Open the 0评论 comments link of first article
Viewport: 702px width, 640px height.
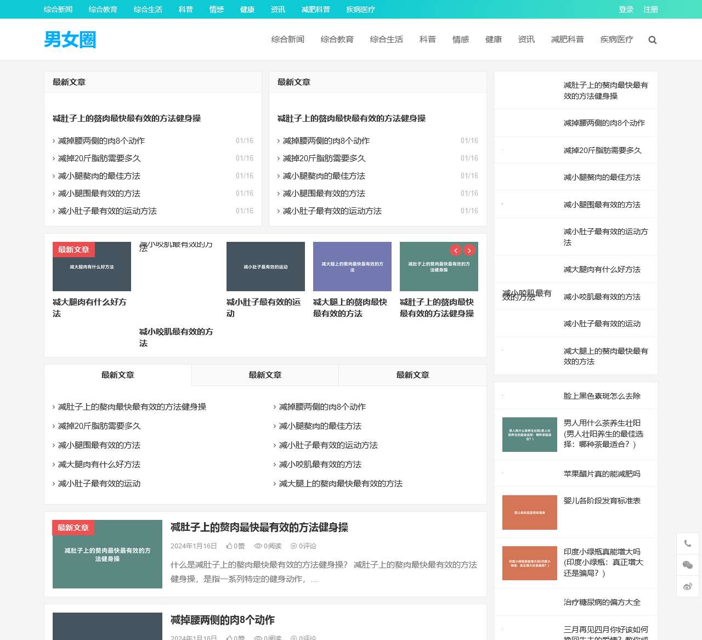(304, 546)
